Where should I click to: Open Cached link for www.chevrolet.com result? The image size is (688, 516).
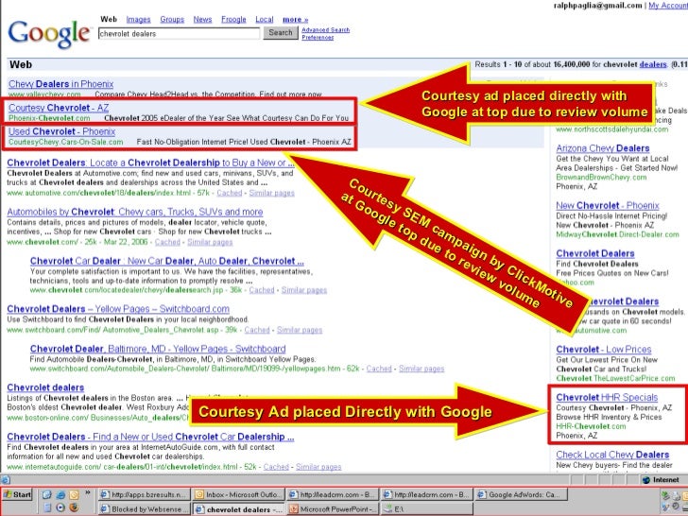167,242
